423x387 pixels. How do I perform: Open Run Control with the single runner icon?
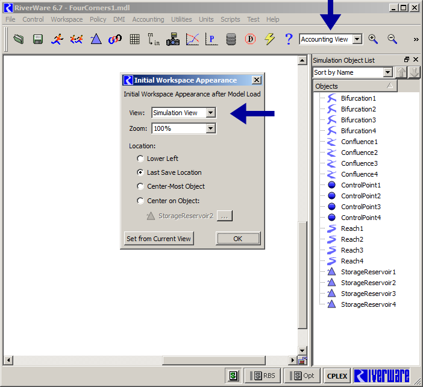tap(57, 39)
